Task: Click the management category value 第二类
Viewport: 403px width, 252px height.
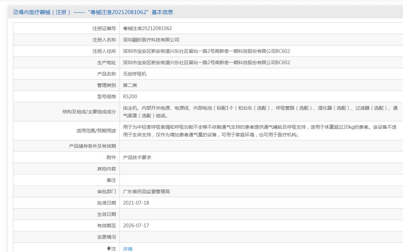Action: tap(130, 85)
